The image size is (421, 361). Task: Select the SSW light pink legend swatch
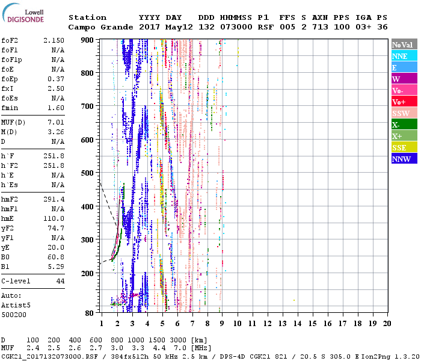[x=404, y=113]
